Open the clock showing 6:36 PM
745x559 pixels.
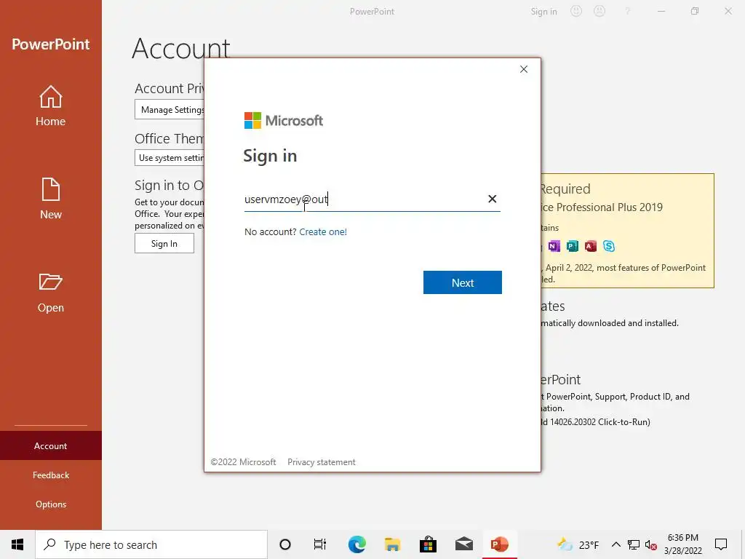click(682, 544)
